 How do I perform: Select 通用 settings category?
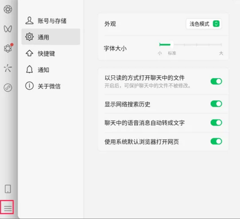tap(51, 37)
